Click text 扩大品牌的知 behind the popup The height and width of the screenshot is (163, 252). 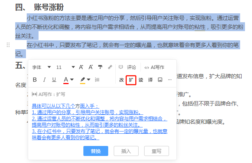pyautogui.click(x=225, y=76)
